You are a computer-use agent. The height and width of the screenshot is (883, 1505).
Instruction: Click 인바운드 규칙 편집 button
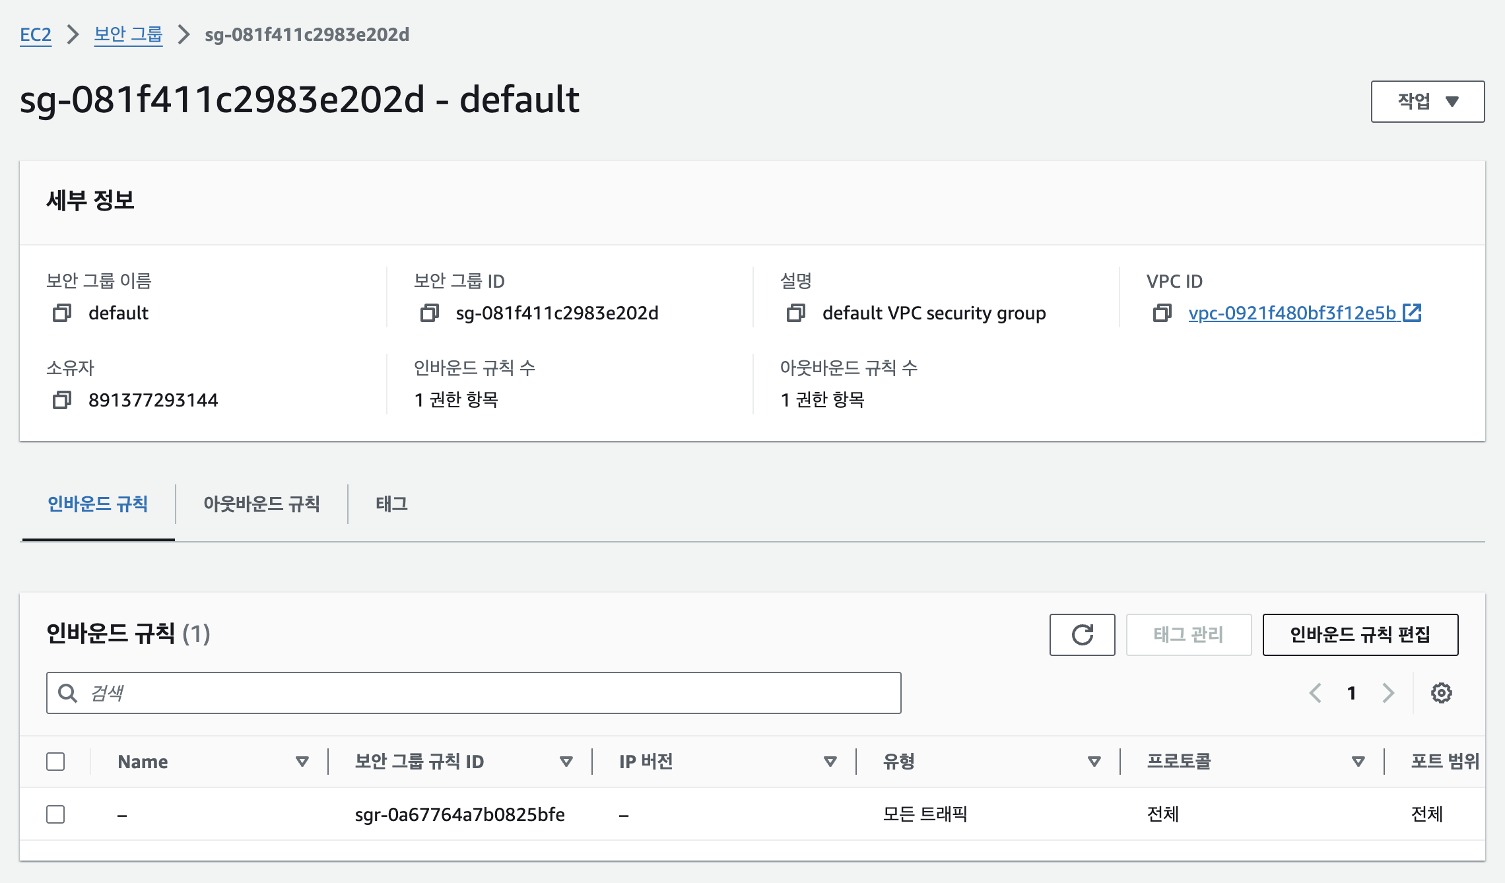tap(1360, 634)
